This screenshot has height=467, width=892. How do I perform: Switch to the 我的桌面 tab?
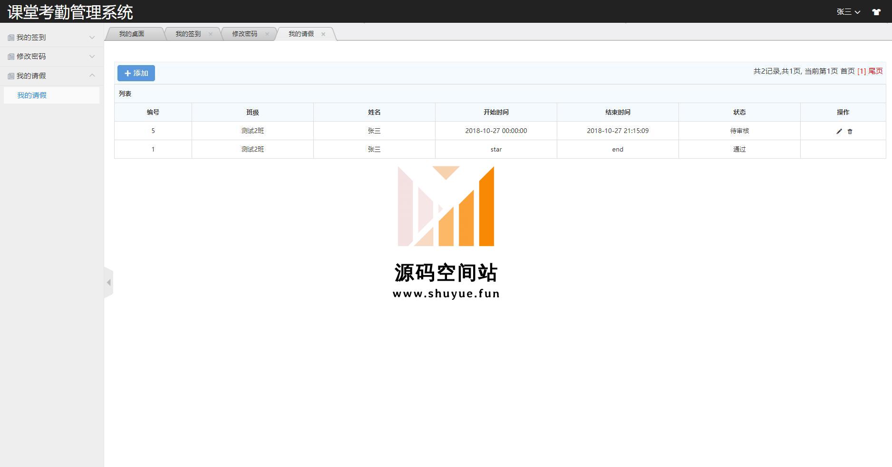coord(132,34)
